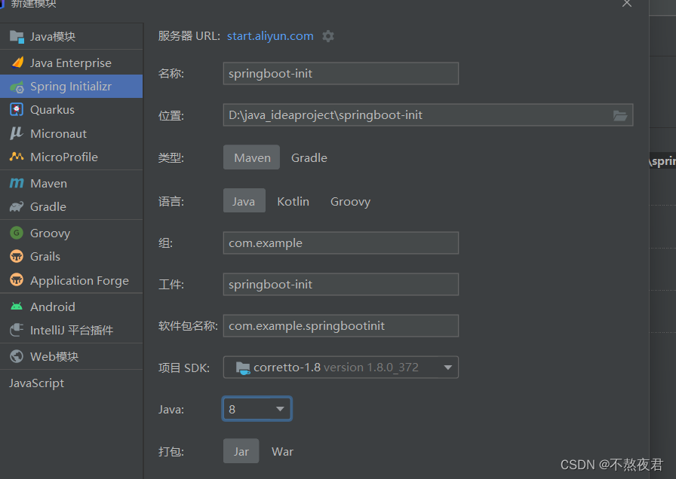Click the Web模块 globe icon
Screen dimensions: 676x479
[17, 356]
